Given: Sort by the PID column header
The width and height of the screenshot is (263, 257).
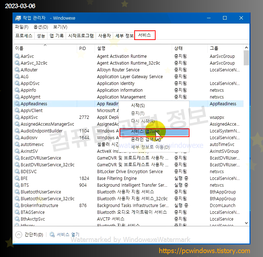Looking at the screenshot, I should click(86, 48).
